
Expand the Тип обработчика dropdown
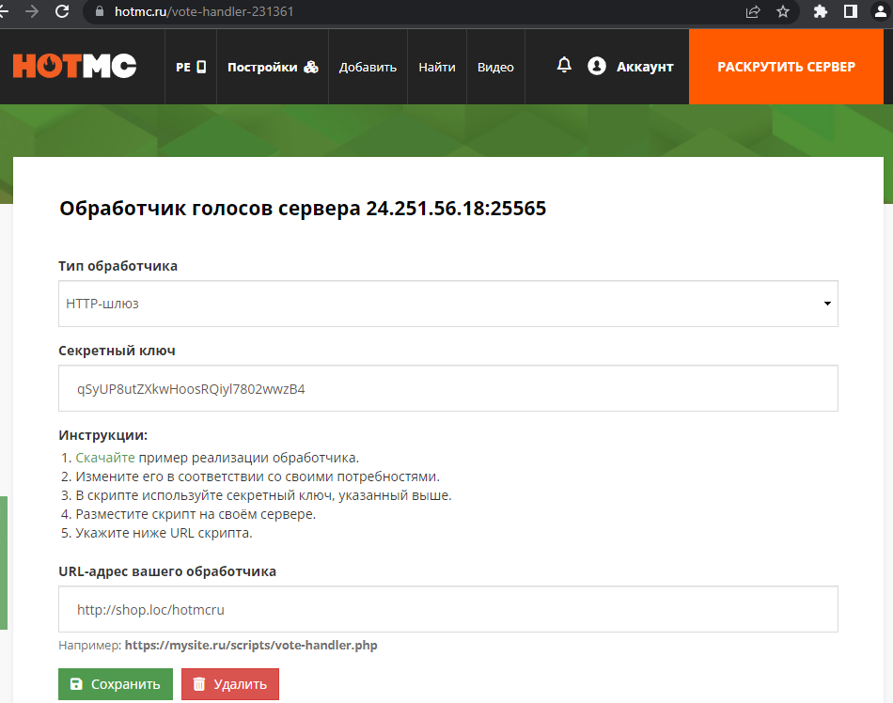pos(447,304)
